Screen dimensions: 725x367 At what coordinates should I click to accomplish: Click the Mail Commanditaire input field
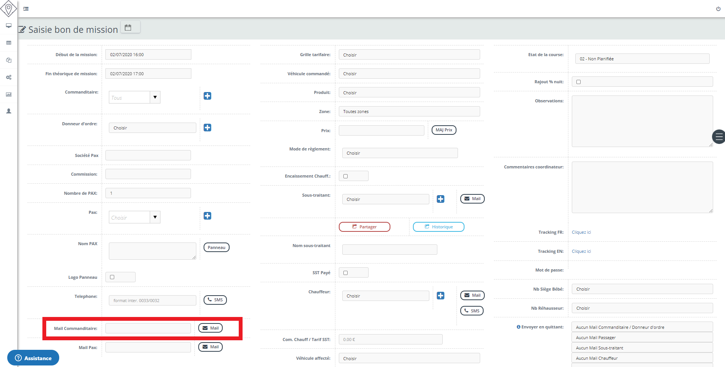[x=148, y=328]
